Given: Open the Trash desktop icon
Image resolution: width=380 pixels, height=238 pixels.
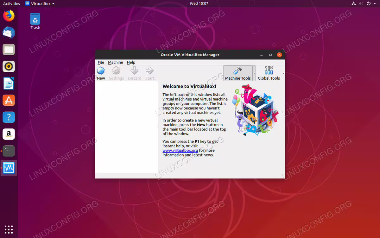Looking at the screenshot, I should coord(35,21).
